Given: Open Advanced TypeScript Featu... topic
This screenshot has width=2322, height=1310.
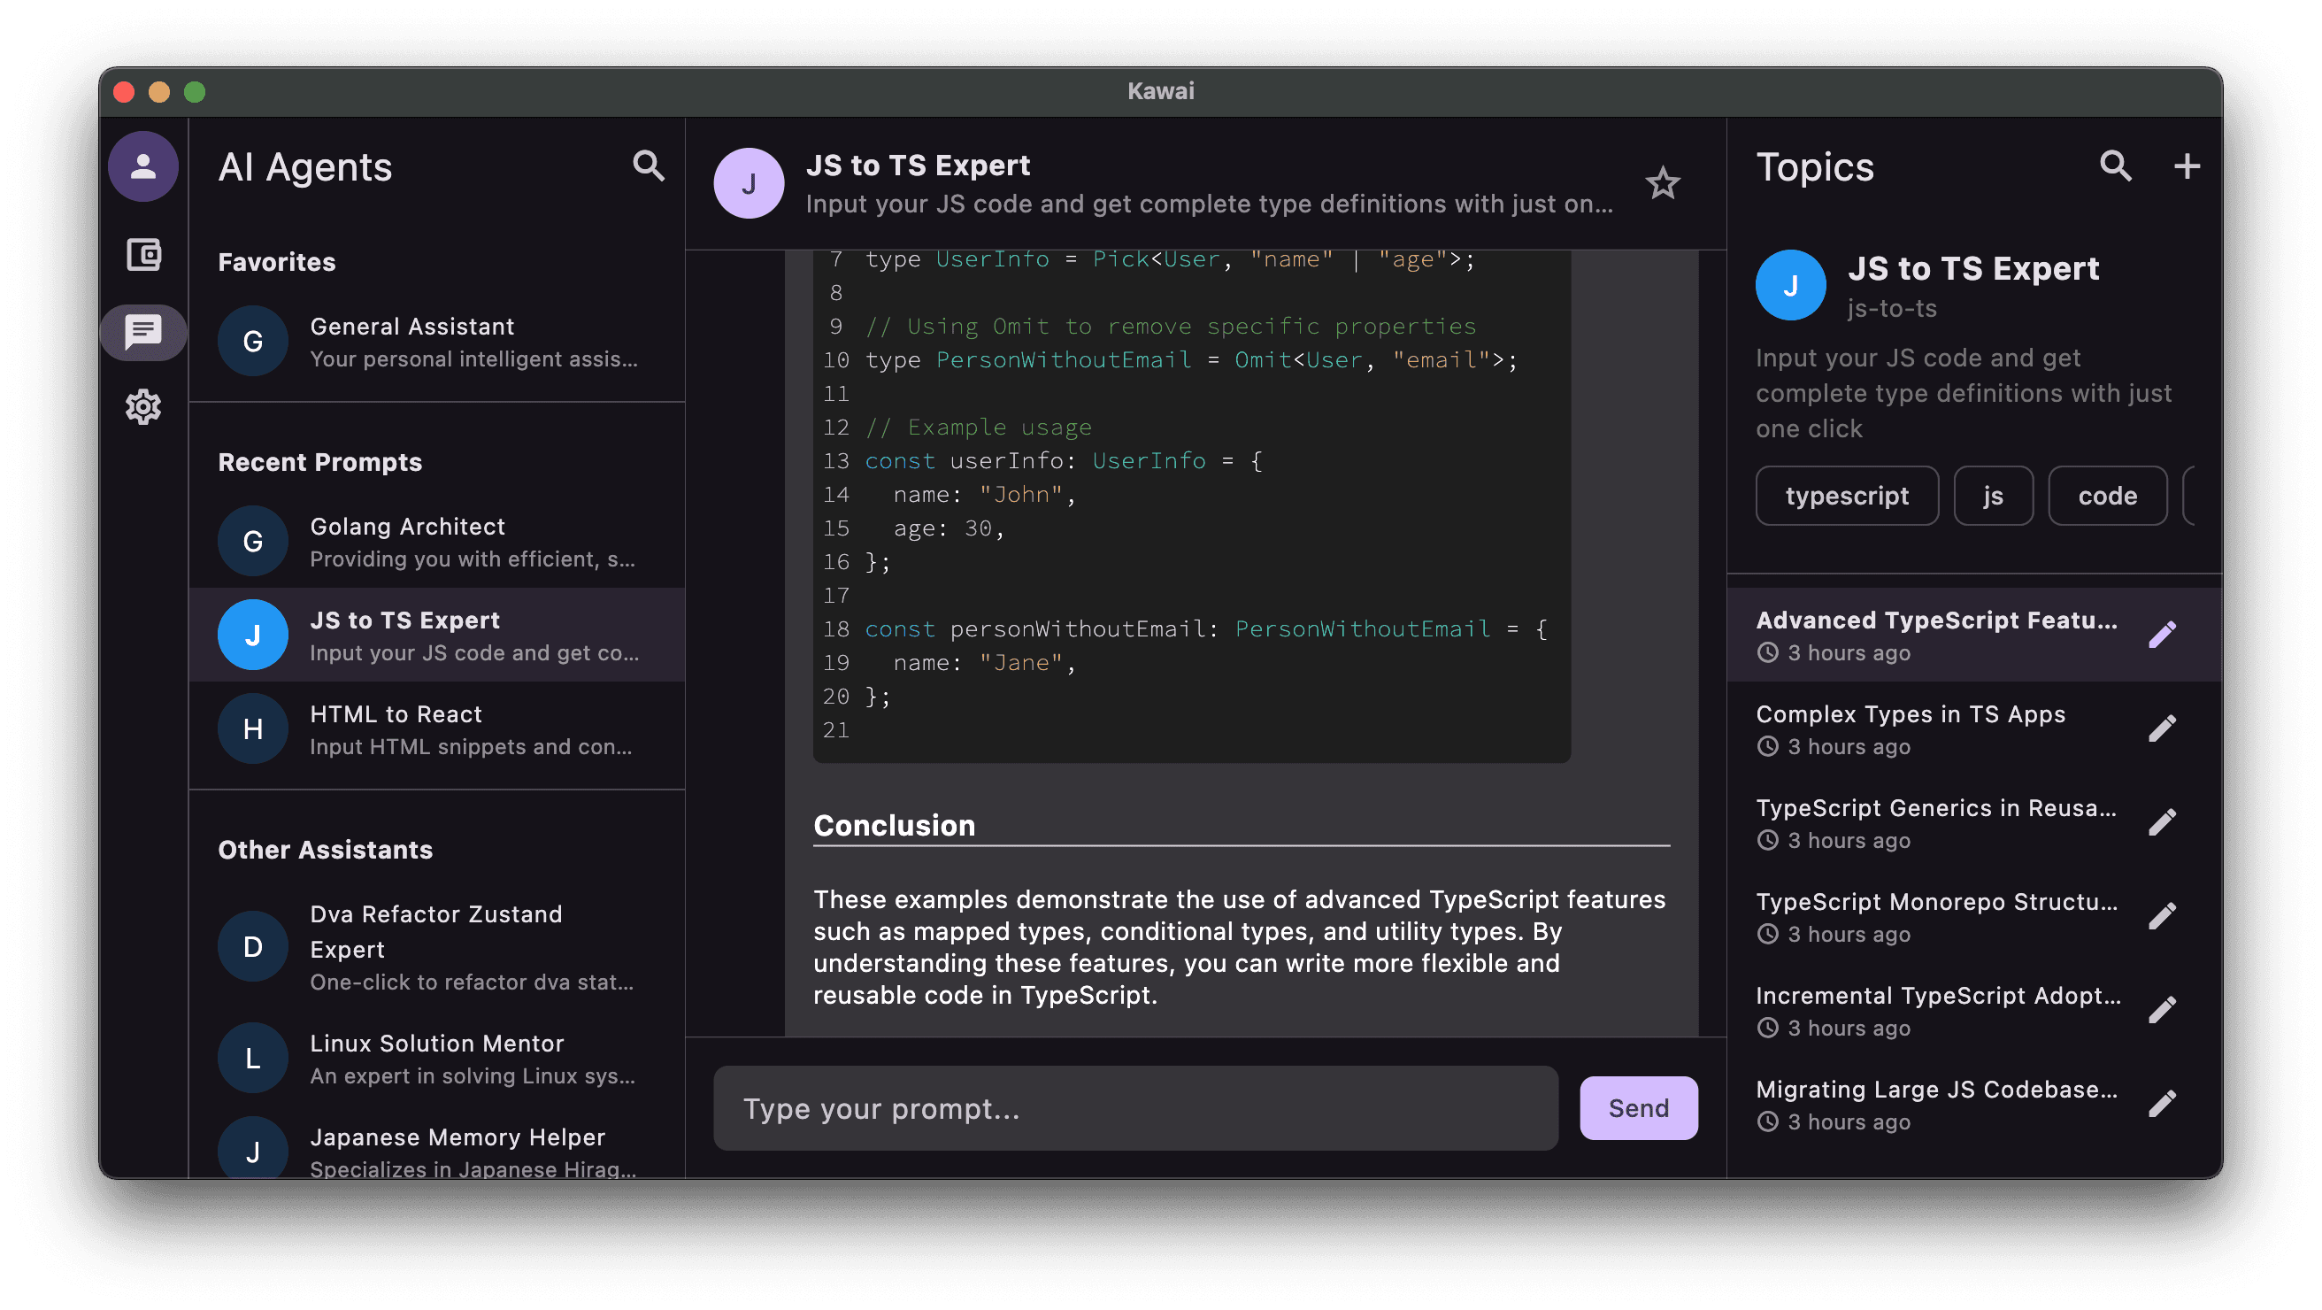Looking at the screenshot, I should (1974, 636).
